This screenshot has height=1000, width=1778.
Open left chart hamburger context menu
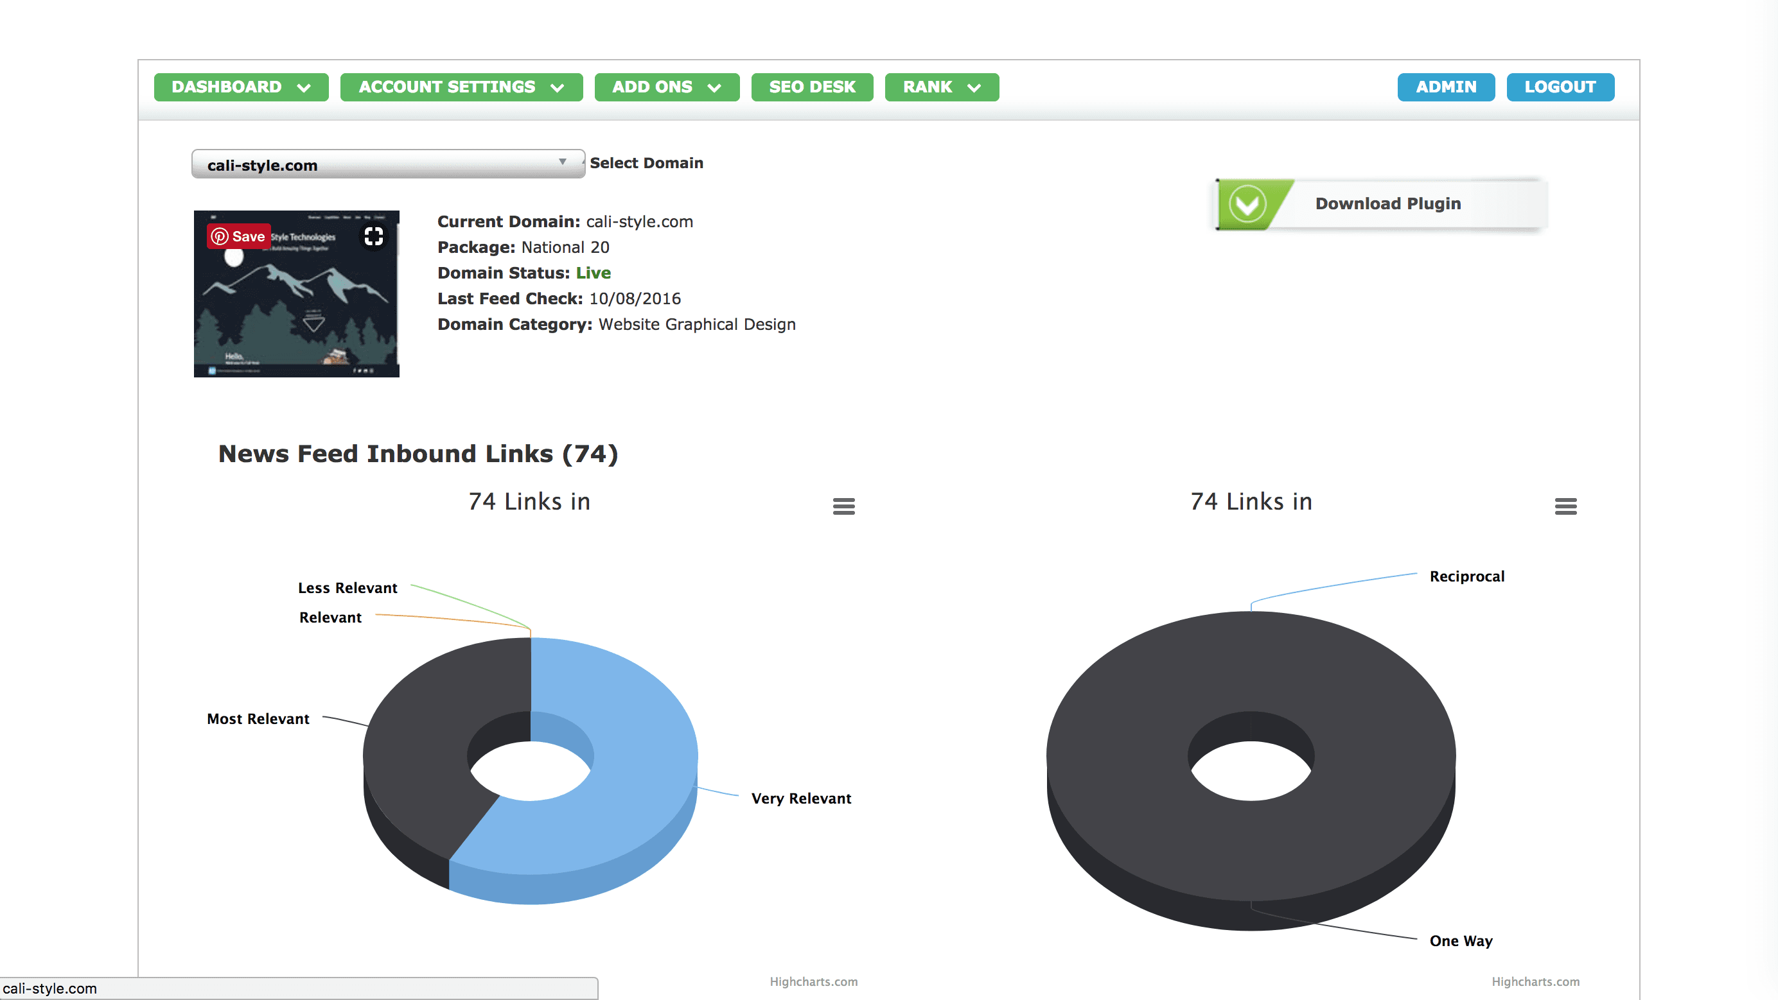843,506
